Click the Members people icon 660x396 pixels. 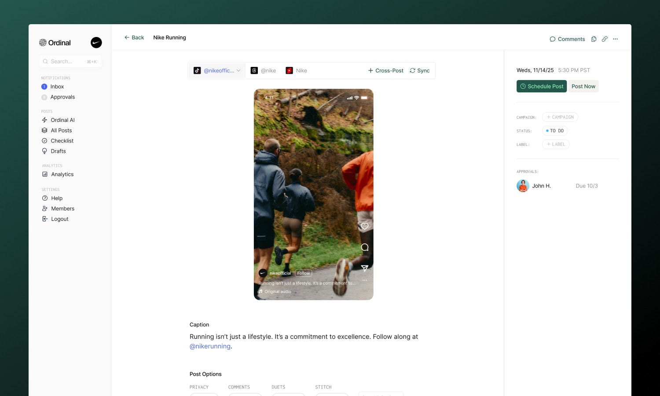[45, 209]
